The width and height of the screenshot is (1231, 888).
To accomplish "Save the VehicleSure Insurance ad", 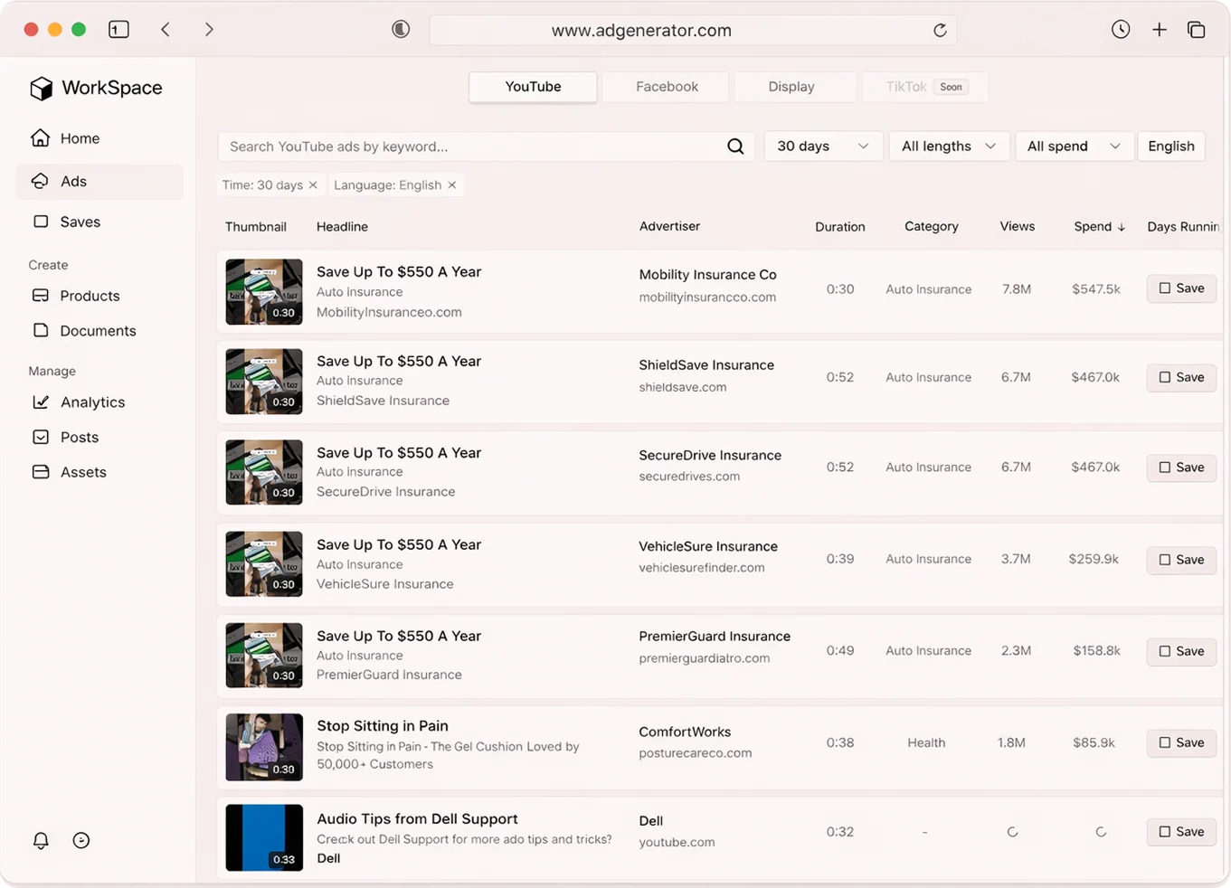I will pos(1181,560).
